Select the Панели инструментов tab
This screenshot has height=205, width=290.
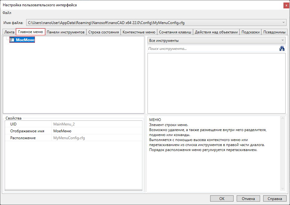(x=65, y=32)
